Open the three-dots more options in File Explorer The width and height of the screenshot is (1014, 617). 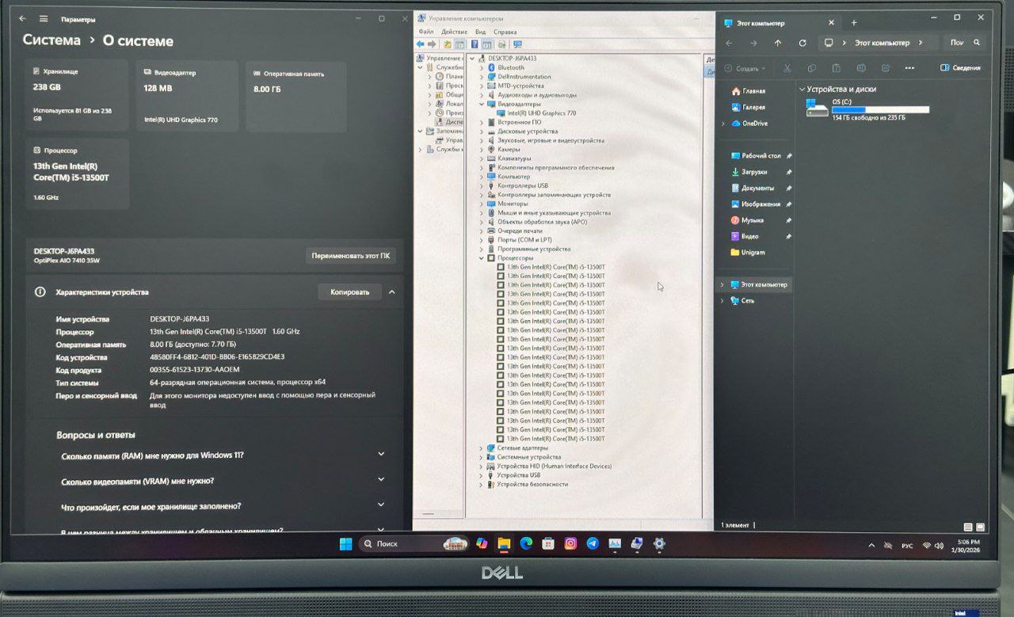pyautogui.click(x=909, y=68)
